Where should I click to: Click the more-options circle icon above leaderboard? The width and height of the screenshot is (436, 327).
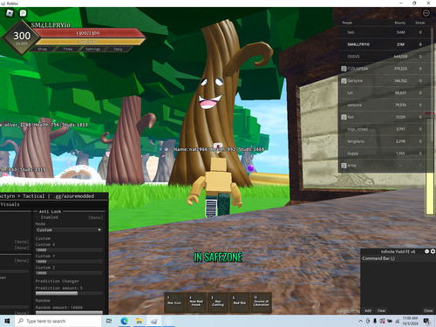[x=426, y=13]
